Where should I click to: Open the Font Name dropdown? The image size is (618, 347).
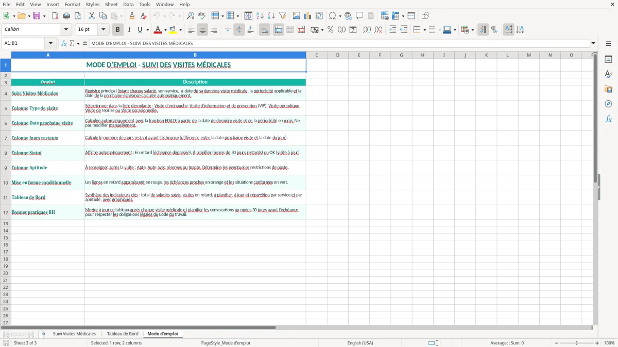[x=66, y=30]
